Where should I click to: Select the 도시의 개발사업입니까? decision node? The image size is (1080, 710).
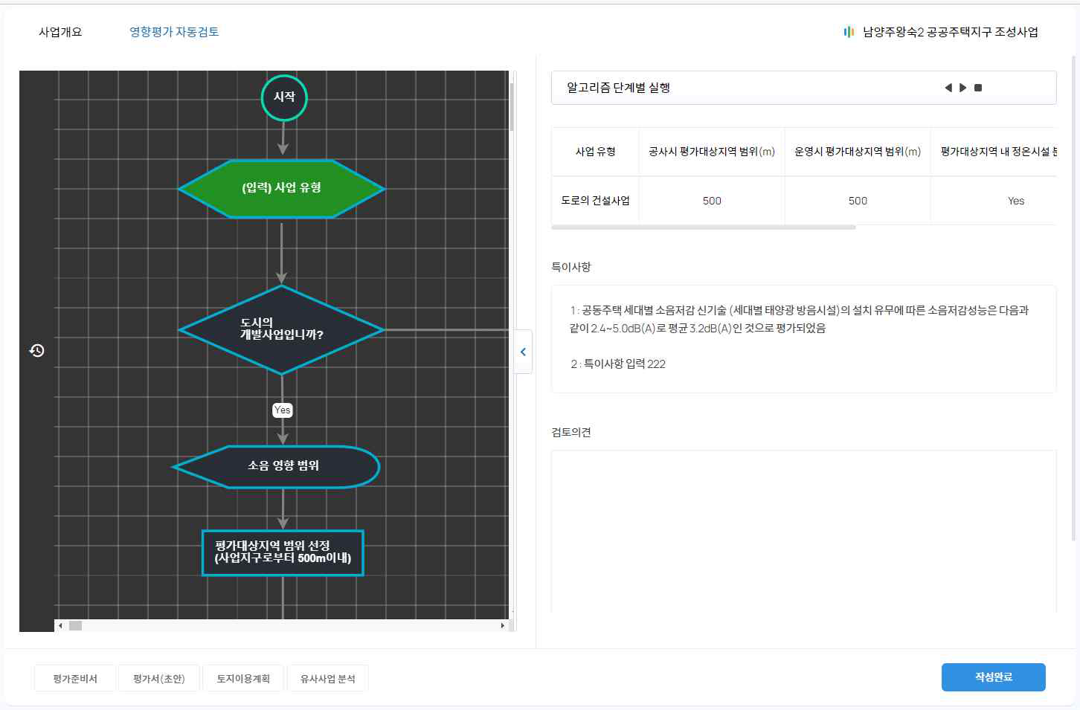[282, 329]
